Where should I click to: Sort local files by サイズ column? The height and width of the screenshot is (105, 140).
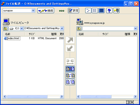(30, 34)
